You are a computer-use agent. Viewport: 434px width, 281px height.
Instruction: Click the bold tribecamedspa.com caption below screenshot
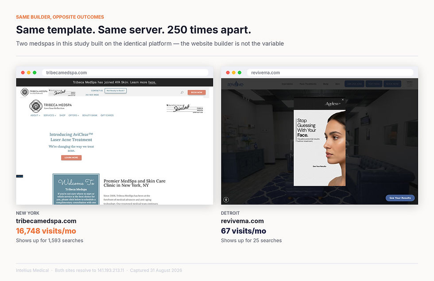coord(46,221)
